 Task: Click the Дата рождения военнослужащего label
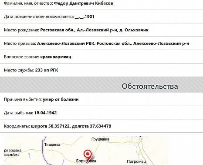pos(39,17)
